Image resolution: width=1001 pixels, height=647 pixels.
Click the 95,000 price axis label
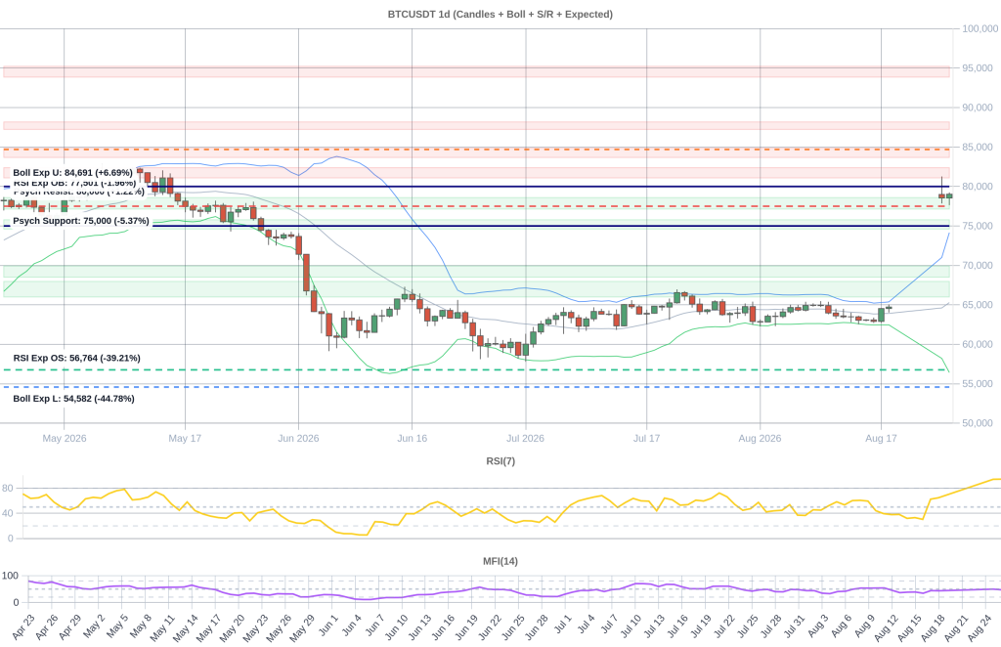click(978, 68)
